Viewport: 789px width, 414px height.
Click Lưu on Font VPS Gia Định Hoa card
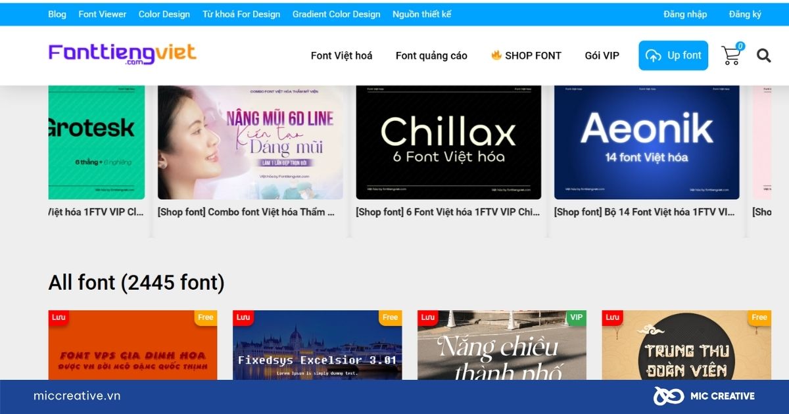pos(59,317)
